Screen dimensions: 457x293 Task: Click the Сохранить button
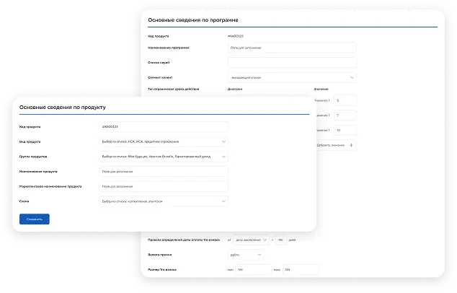(x=35, y=218)
